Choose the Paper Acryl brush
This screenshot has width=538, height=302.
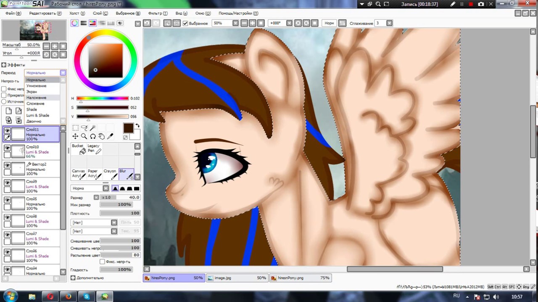click(x=94, y=174)
